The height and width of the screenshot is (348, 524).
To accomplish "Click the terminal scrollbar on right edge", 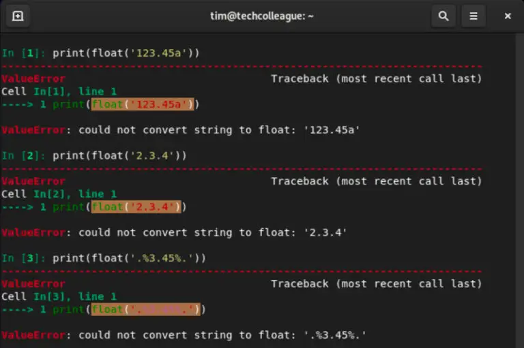I will (x=519, y=191).
